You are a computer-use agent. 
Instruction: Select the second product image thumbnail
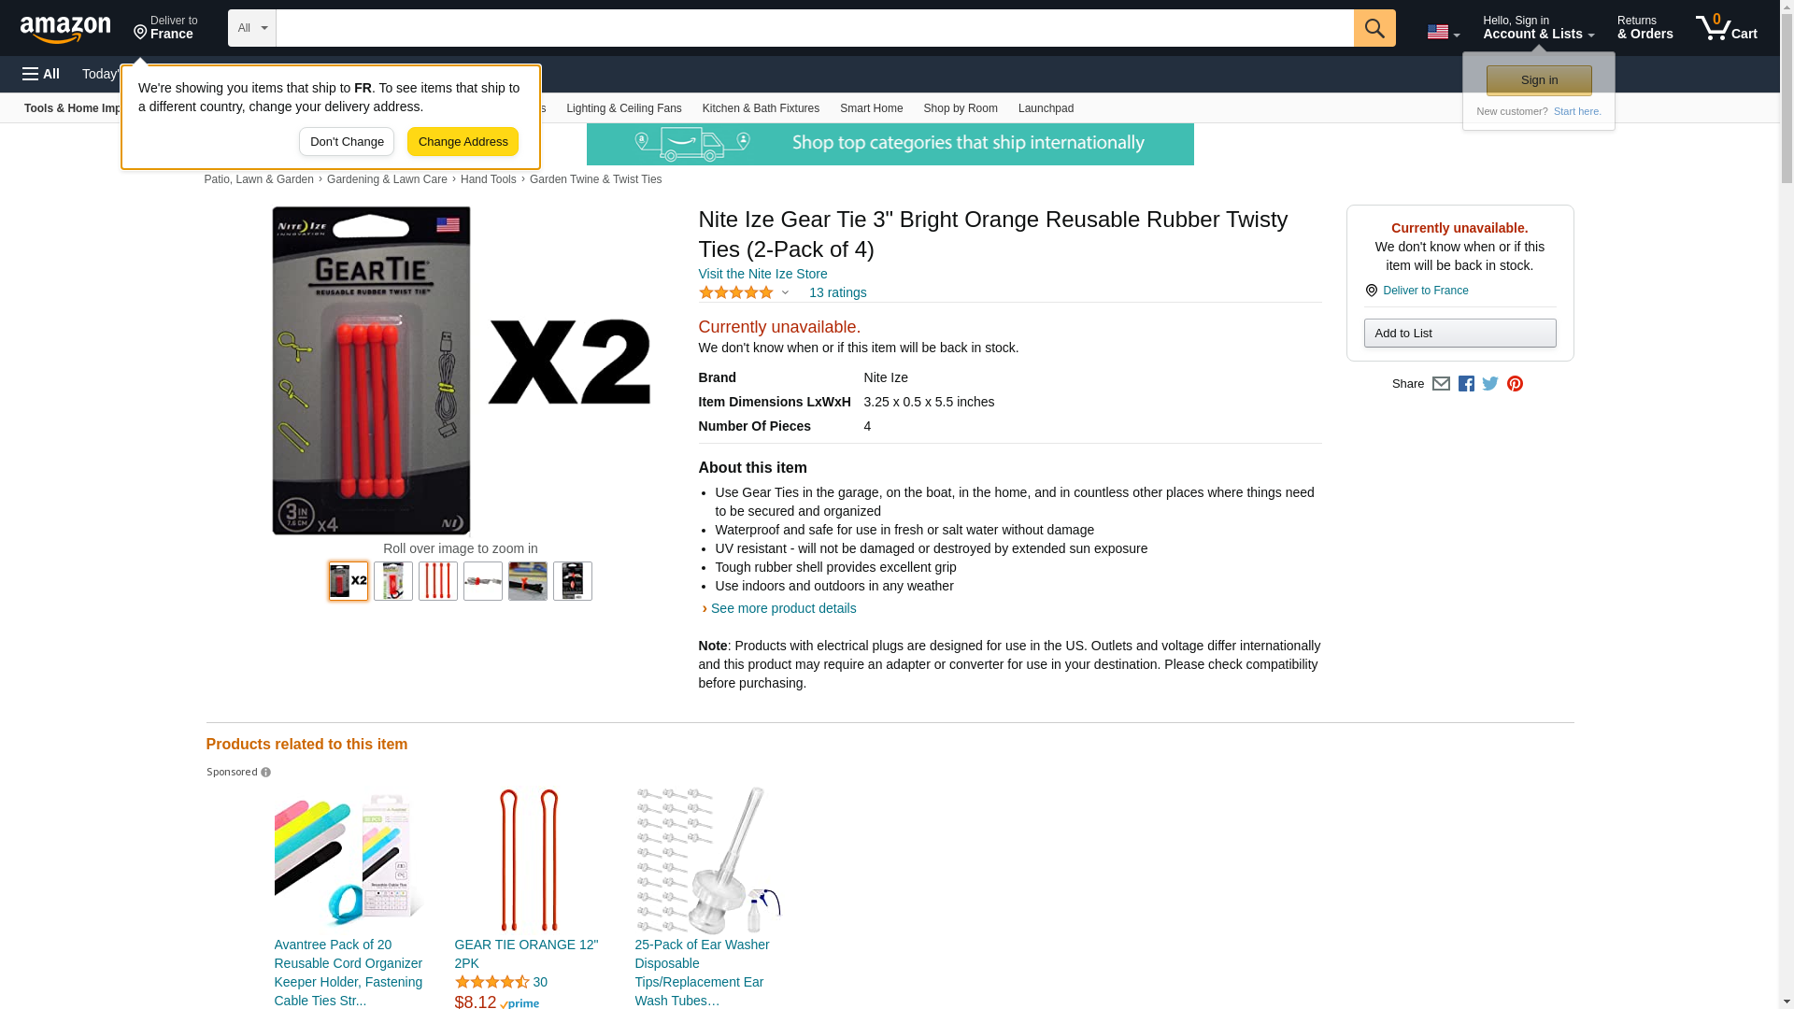[x=393, y=581]
